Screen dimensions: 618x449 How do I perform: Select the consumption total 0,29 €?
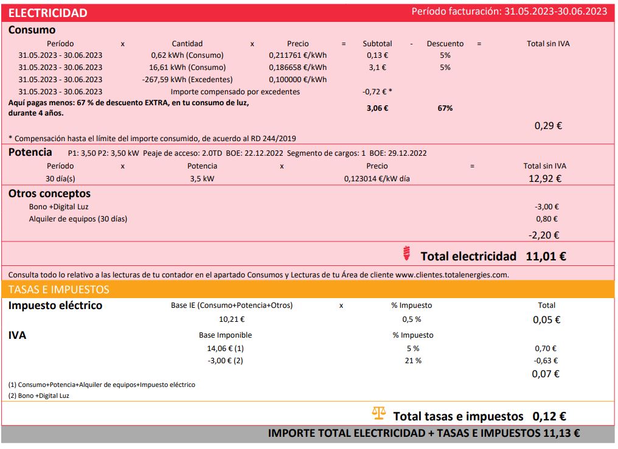click(x=548, y=126)
